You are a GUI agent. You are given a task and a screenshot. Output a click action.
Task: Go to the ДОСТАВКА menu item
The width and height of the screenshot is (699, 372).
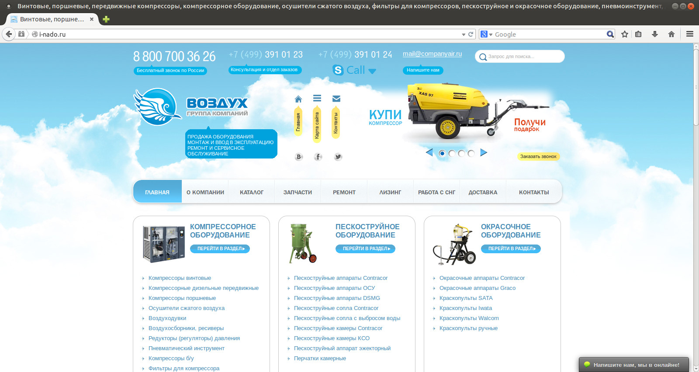(483, 192)
